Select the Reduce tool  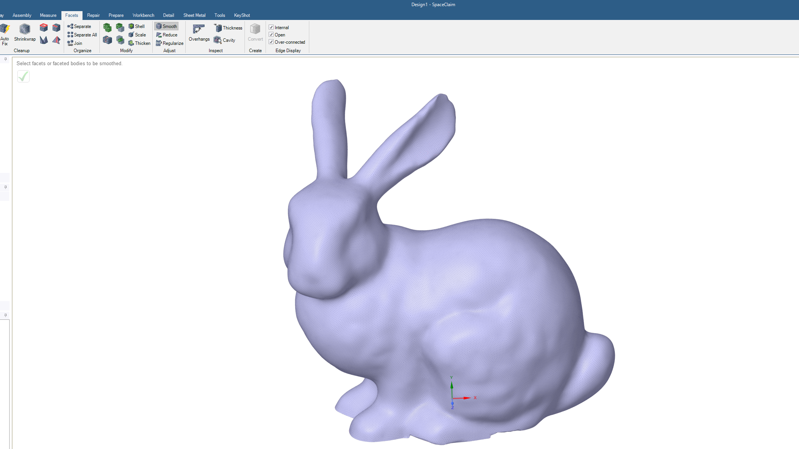[167, 35]
